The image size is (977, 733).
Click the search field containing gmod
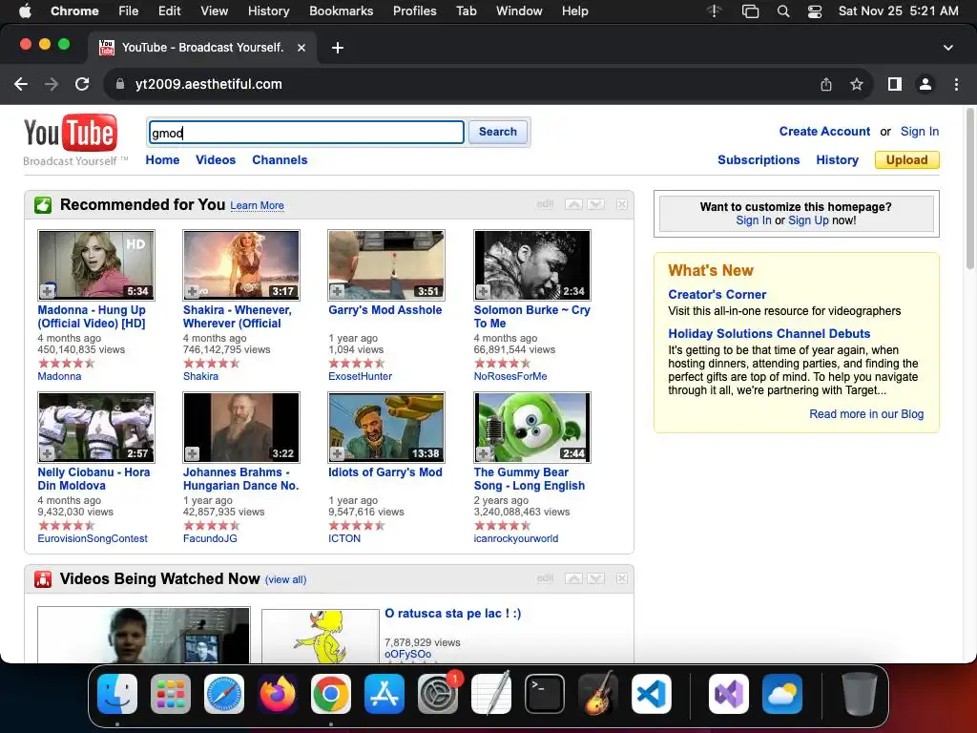(x=306, y=132)
